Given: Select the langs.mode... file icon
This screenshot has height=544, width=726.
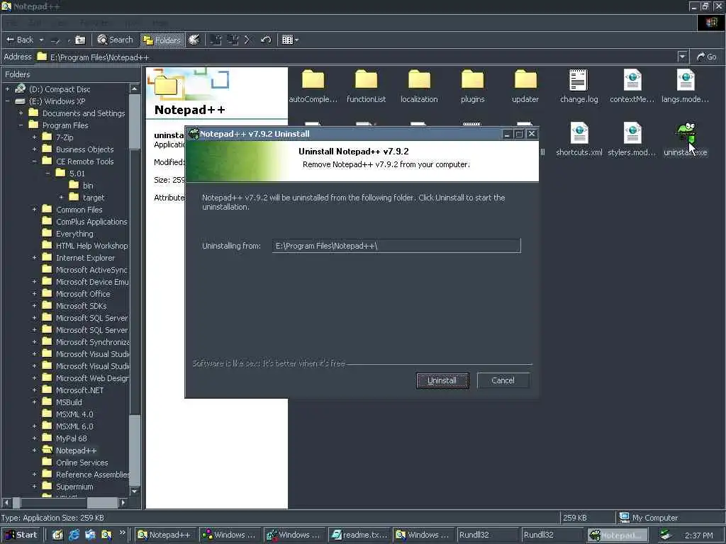Looking at the screenshot, I should tap(686, 79).
